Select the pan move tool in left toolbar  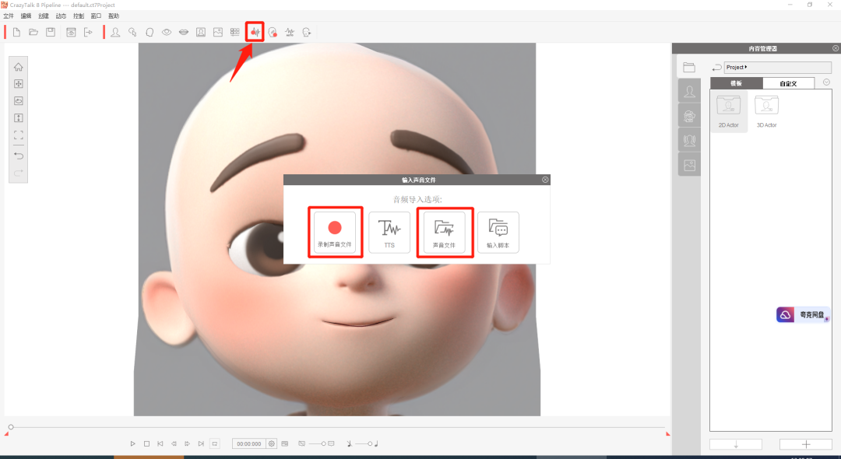[x=18, y=84]
